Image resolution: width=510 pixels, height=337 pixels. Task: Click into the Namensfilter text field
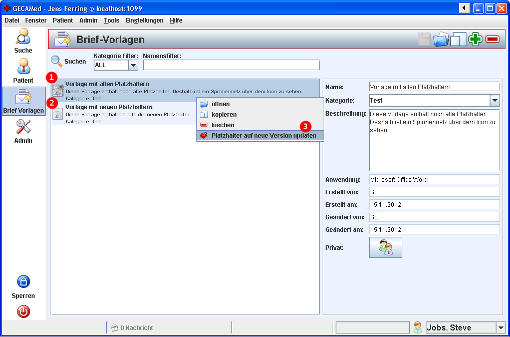pos(231,65)
